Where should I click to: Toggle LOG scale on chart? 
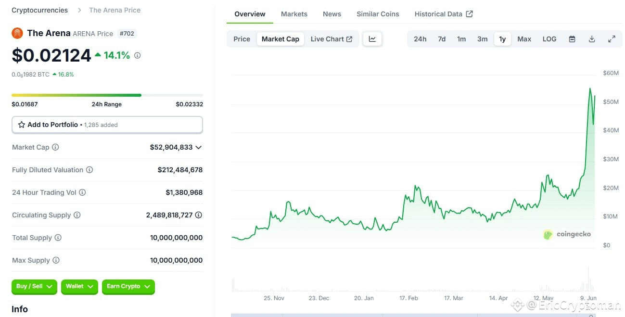pos(549,39)
